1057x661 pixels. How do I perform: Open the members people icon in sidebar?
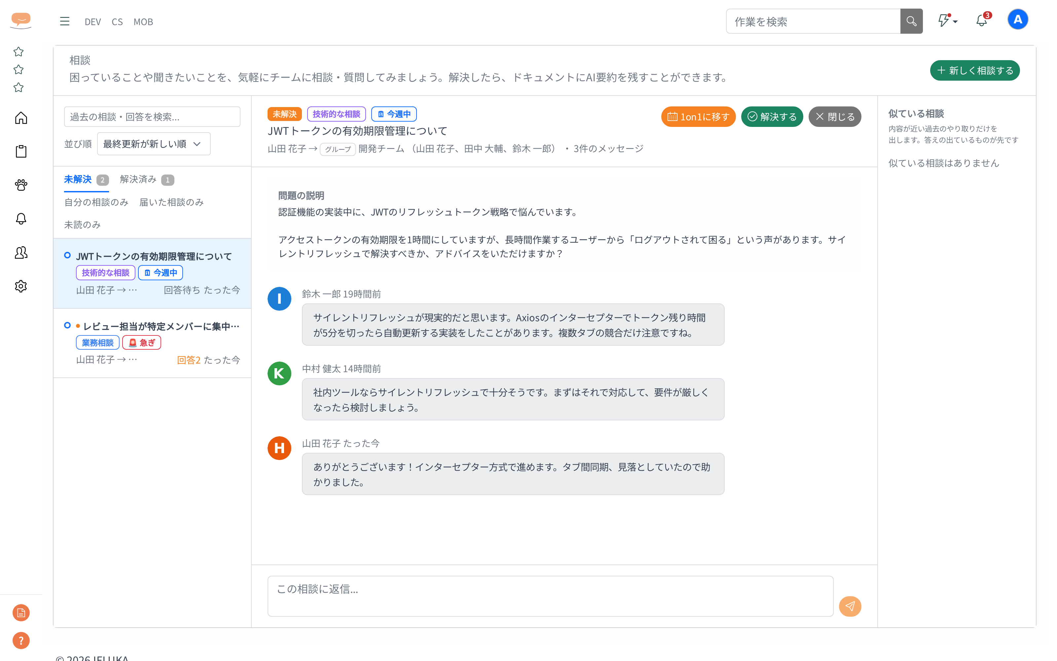click(x=21, y=253)
